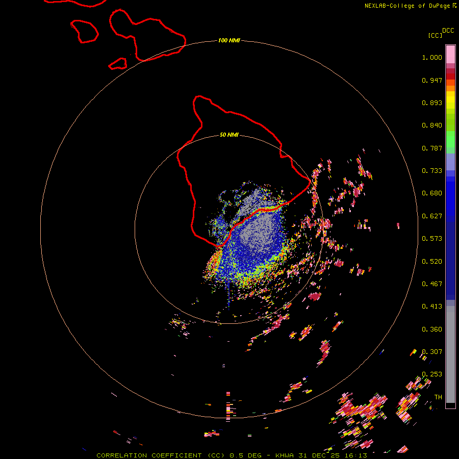Click the 0.947 value on the color scale
Image resolution: width=459 pixels, height=459 pixels.
432,80
